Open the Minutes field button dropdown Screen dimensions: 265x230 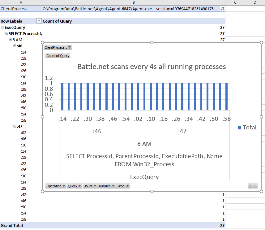pos(107,186)
